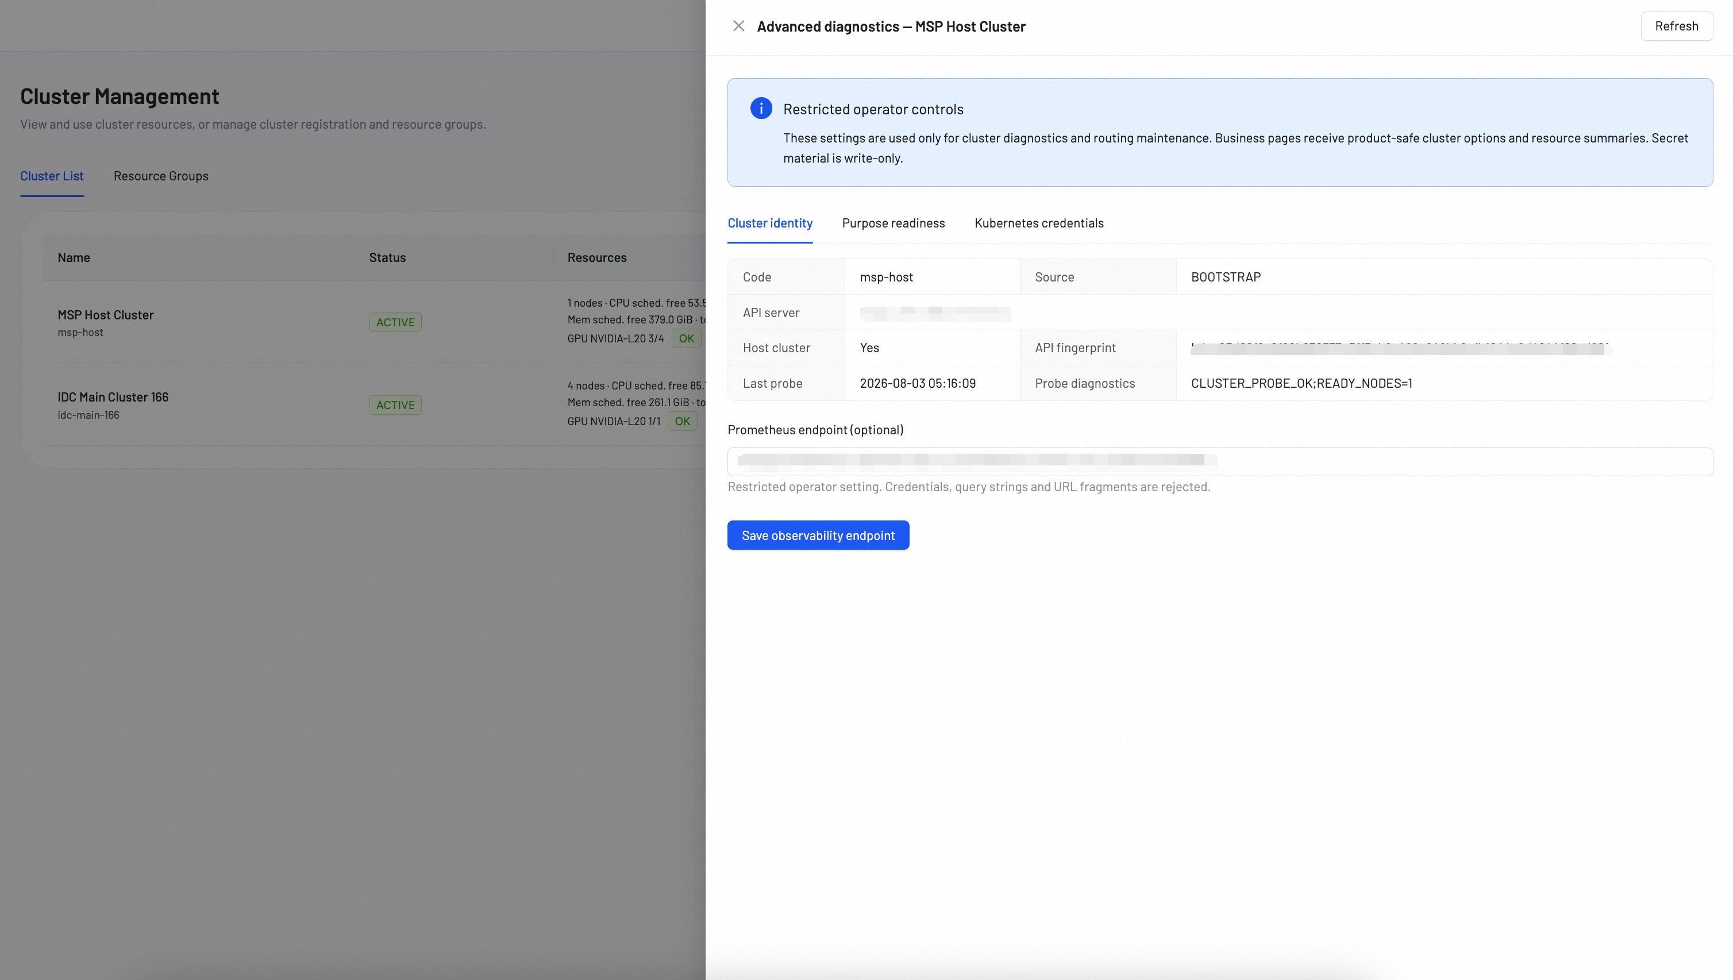1733x980 pixels.
Task: Focus the Prometheus endpoint input field
Action: coord(1219,462)
